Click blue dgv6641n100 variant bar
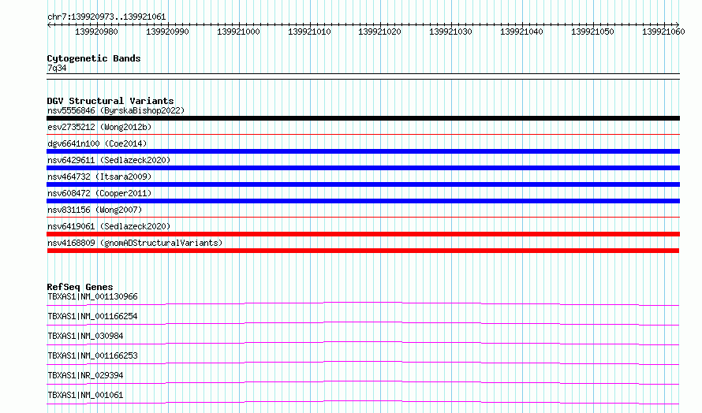Screen dimensions: 702x413 tap(363, 151)
